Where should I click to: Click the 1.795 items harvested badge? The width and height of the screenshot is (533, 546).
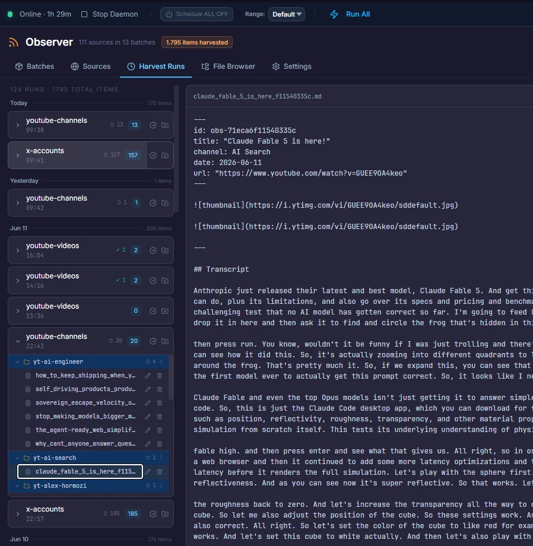(x=196, y=43)
